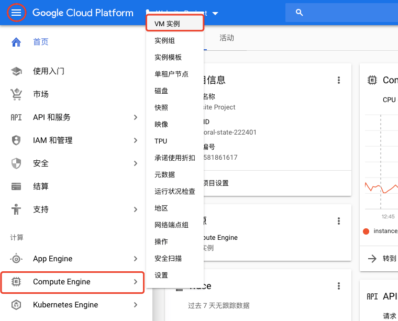Open the hamburger navigation menu

pos(16,12)
